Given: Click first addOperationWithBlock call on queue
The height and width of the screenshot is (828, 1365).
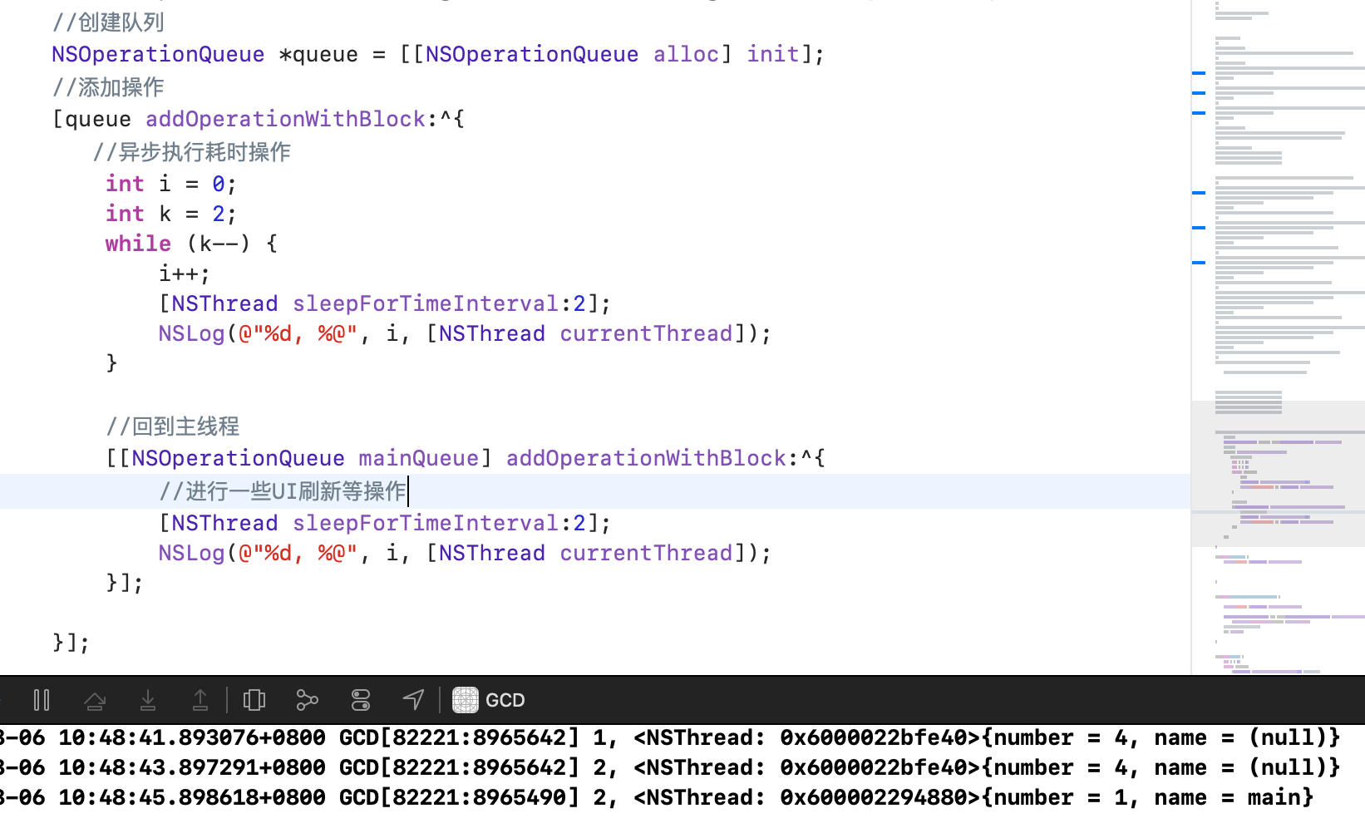Looking at the screenshot, I should tap(285, 119).
